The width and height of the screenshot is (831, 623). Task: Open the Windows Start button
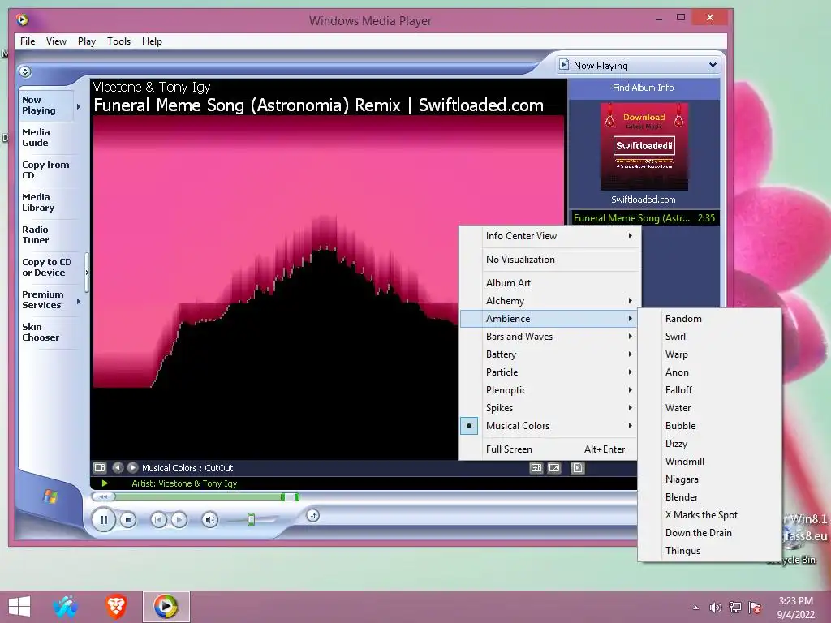[19, 607]
